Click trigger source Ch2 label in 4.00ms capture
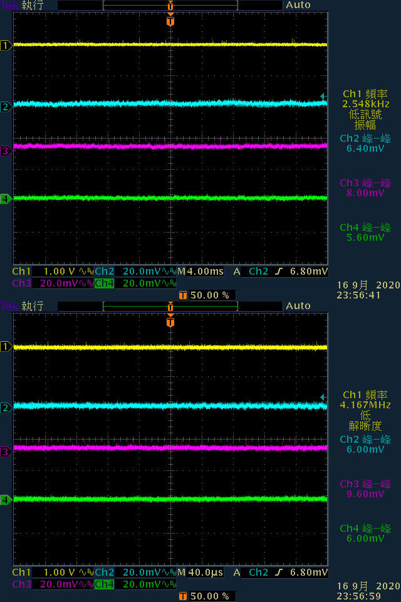The width and height of the screenshot is (401, 602). 259,272
